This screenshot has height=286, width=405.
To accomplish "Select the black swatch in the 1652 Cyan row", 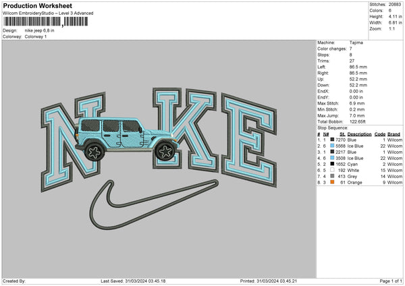I will [x=332, y=164].
